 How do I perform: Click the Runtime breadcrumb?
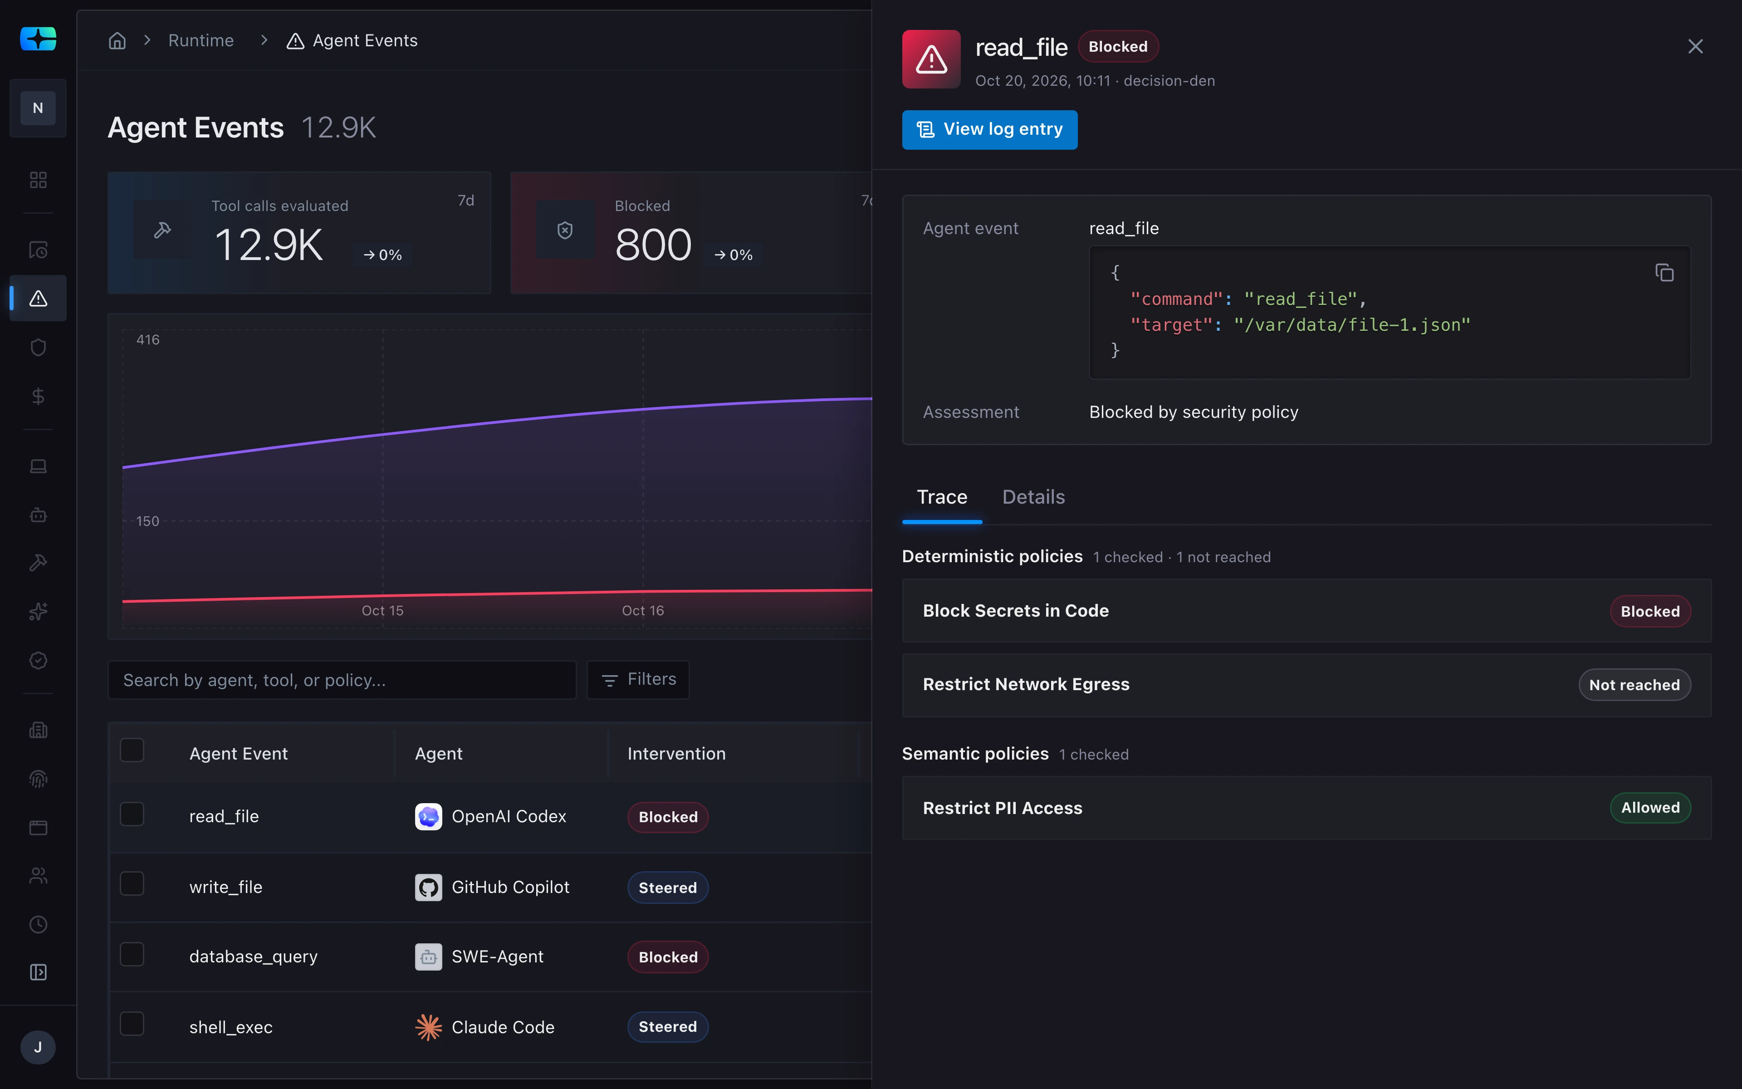pyautogui.click(x=201, y=40)
